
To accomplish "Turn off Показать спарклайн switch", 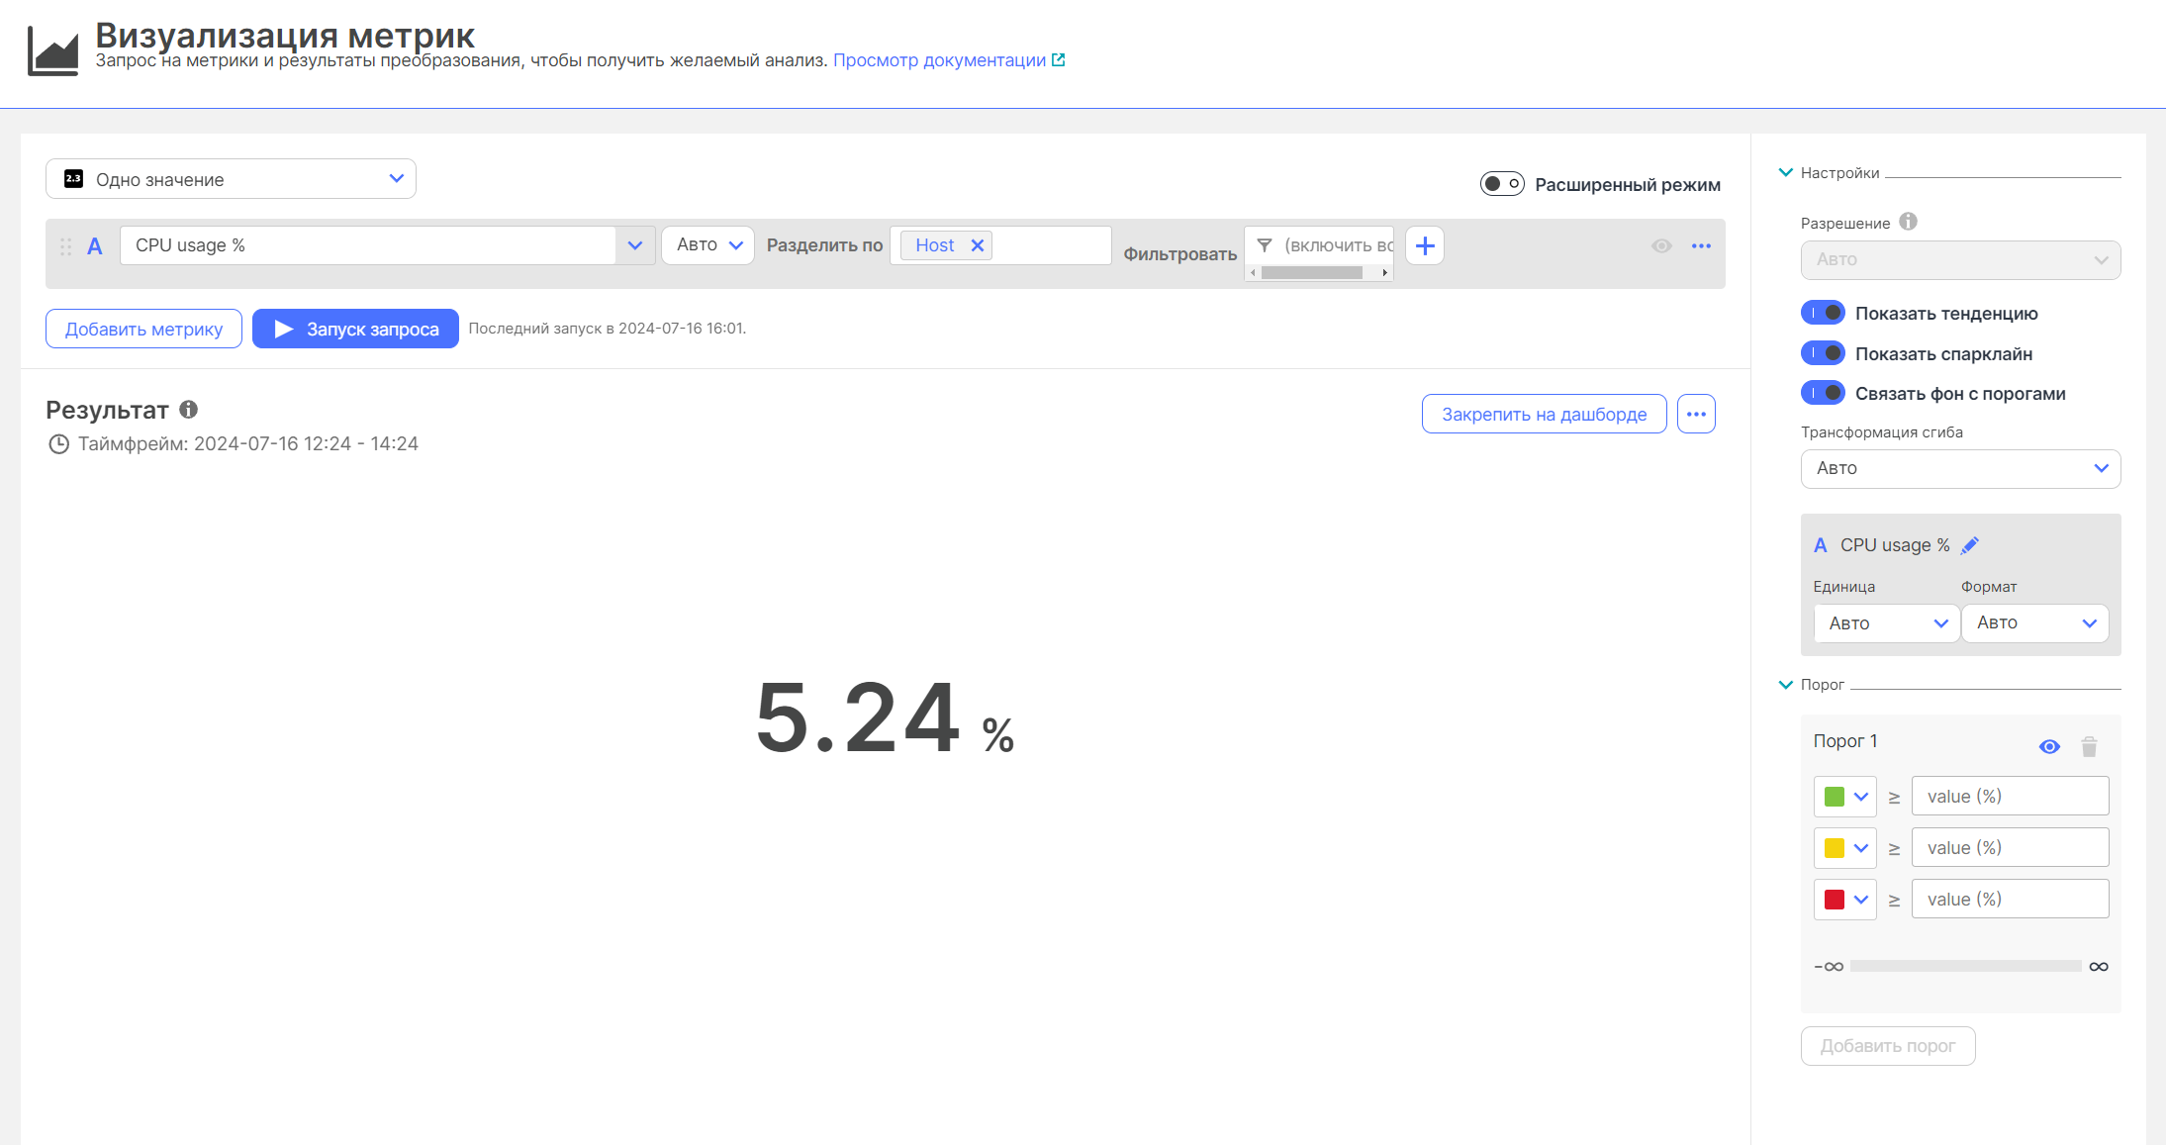I will 1823,353.
